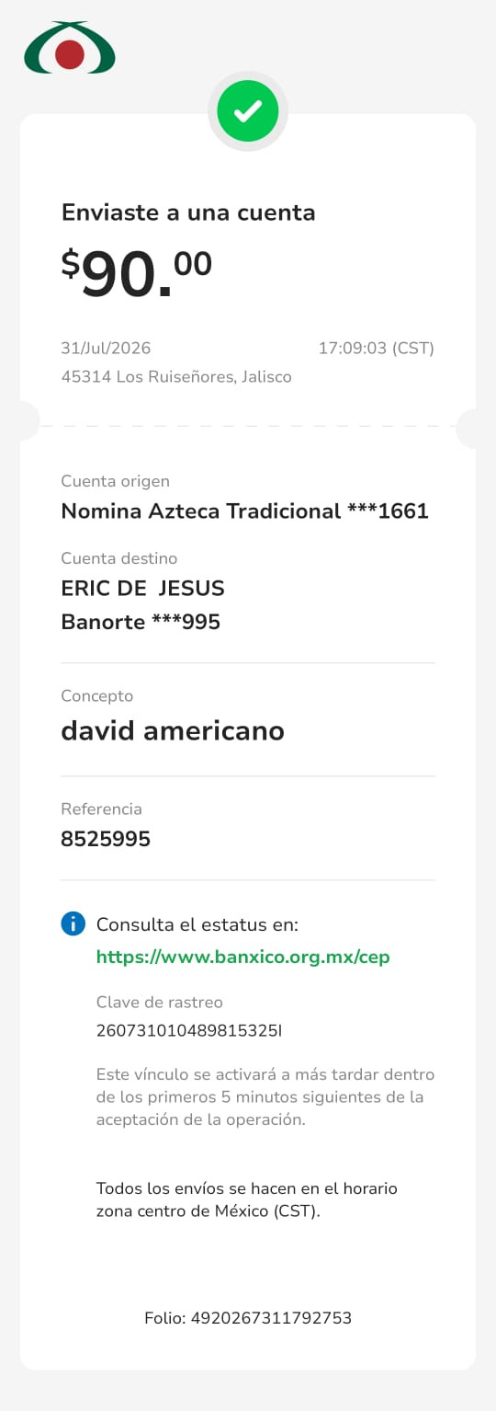
Task: Click the Banorte ***995 destination account
Action: (x=141, y=622)
